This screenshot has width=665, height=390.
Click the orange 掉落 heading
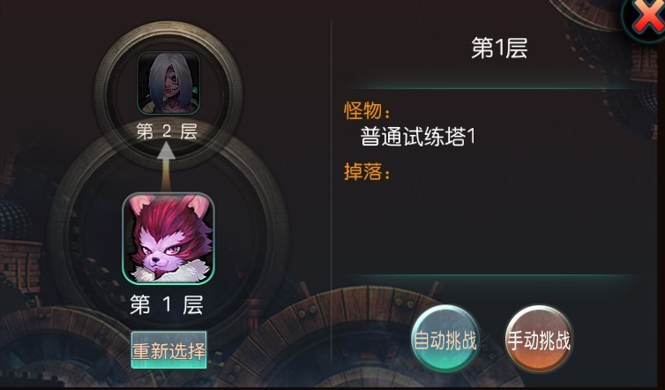367,172
